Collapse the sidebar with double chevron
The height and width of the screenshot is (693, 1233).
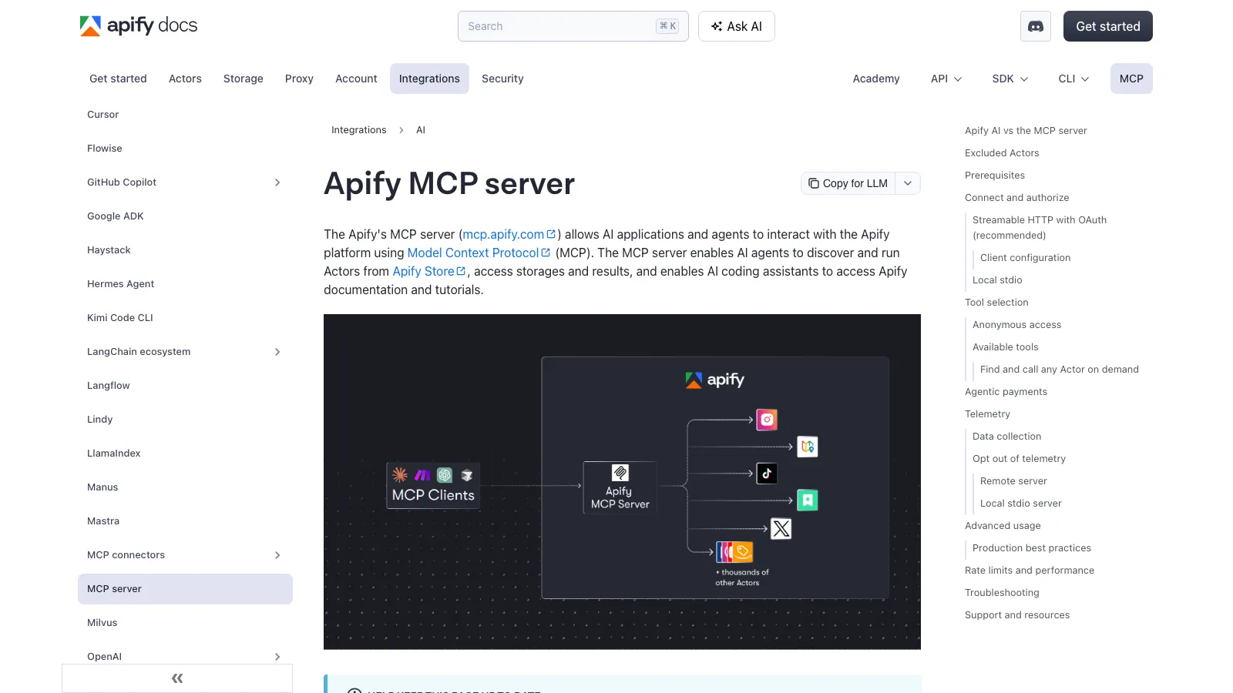pos(177,678)
